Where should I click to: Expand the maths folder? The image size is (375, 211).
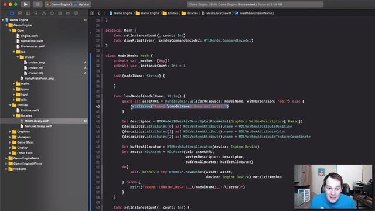14,84
